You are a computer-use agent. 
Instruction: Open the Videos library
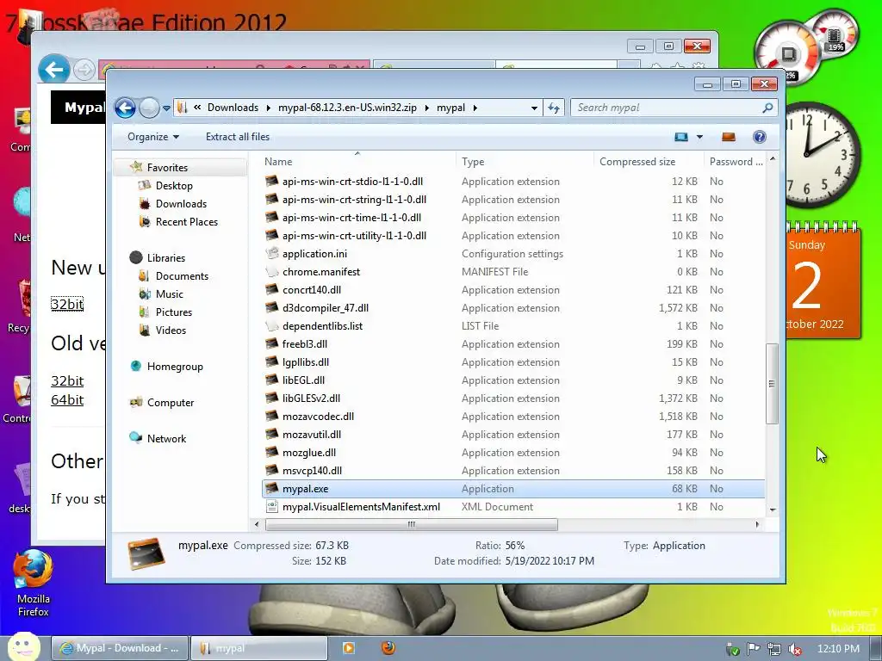(x=171, y=330)
